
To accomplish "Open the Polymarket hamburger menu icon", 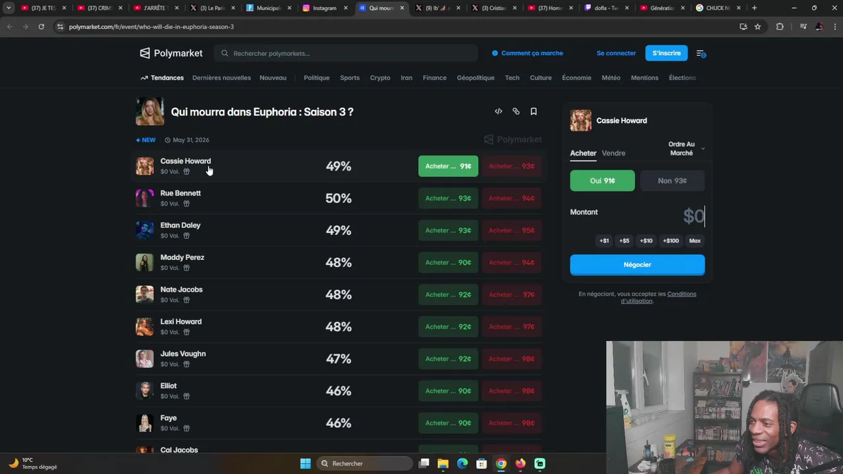I will 701,53.
